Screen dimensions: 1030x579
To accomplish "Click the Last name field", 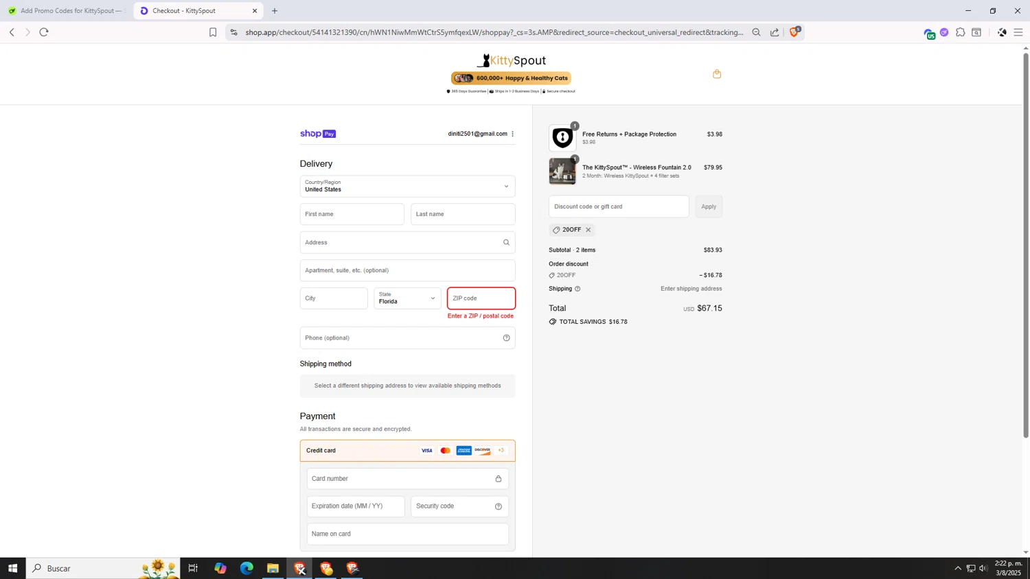I will pos(463,214).
